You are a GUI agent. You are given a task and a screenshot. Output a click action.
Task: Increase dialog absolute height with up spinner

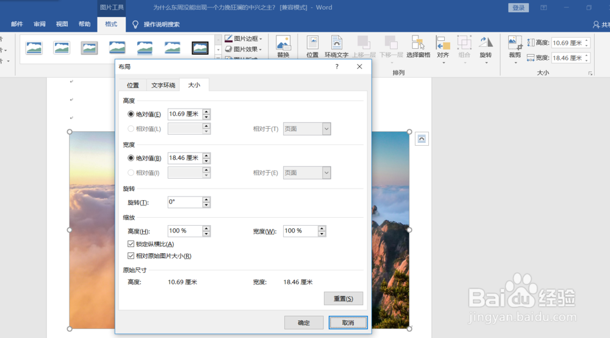pos(207,112)
